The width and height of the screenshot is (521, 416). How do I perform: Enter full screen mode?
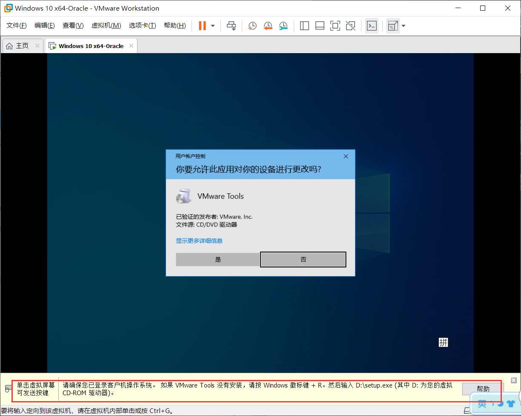pos(335,25)
